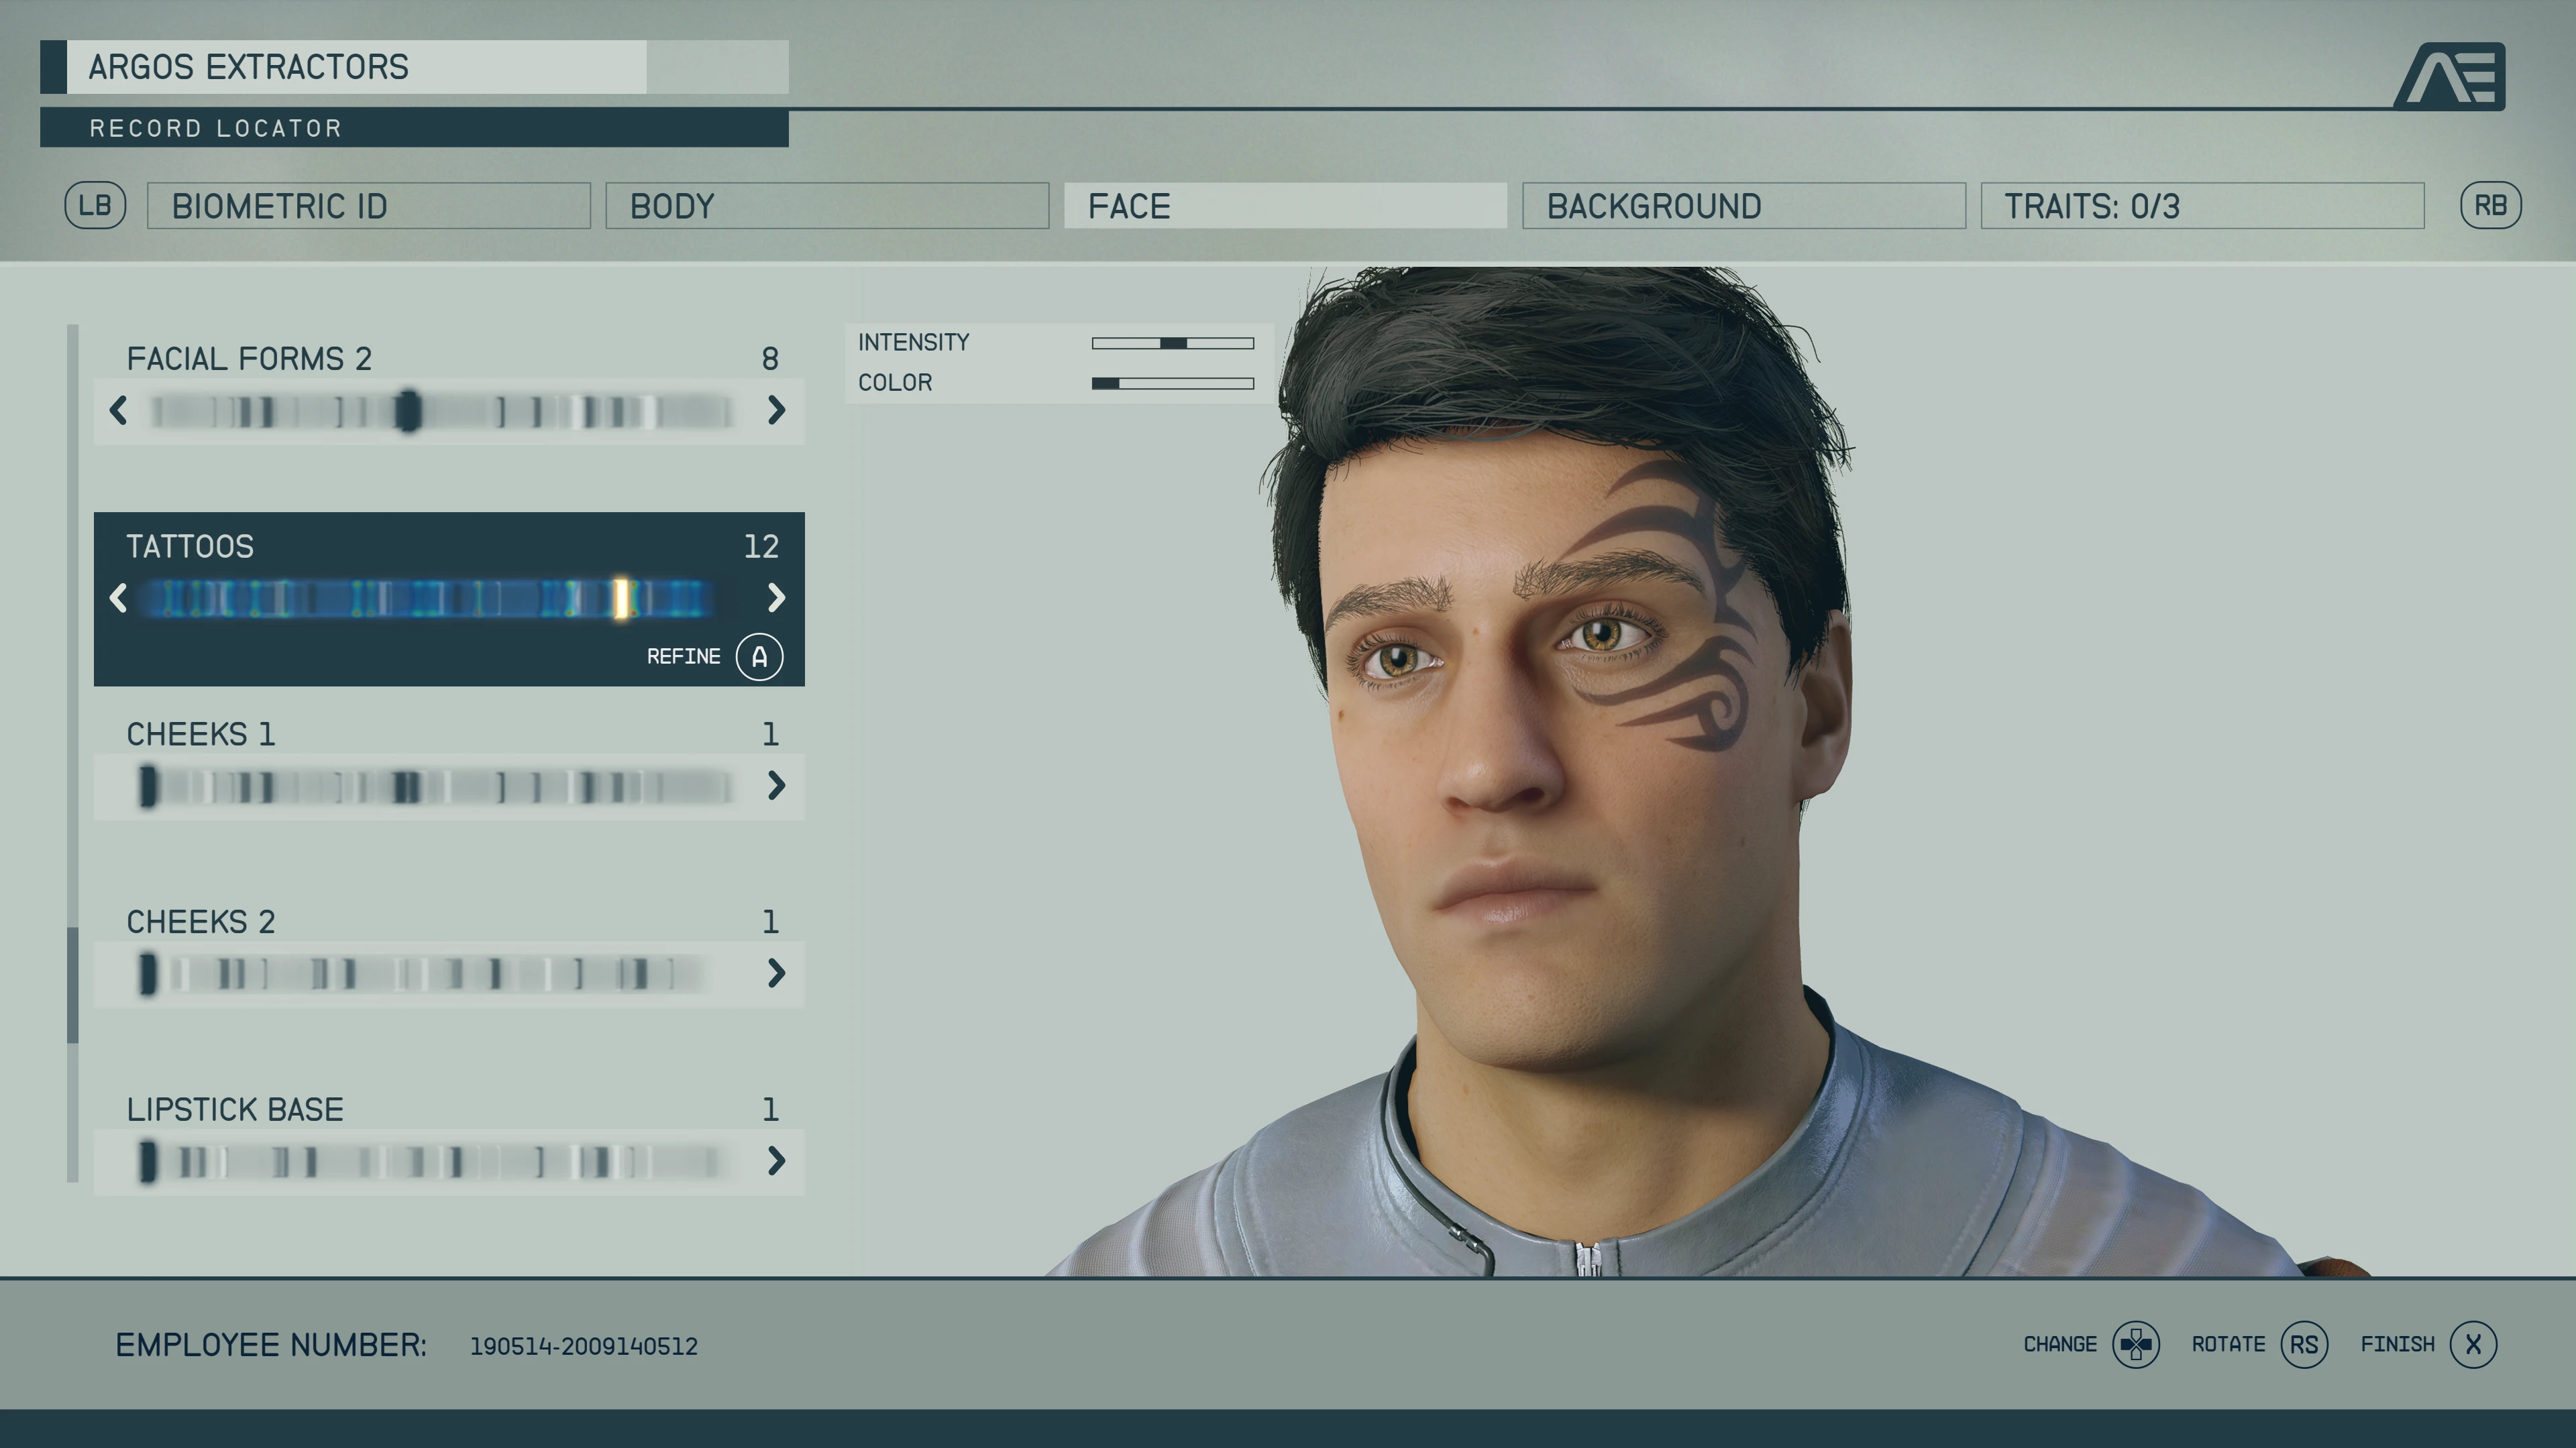Click the left panel vertical scrollbar
Image resolution: width=2576 pixels, height=1448 pixels.
[72, 984]
